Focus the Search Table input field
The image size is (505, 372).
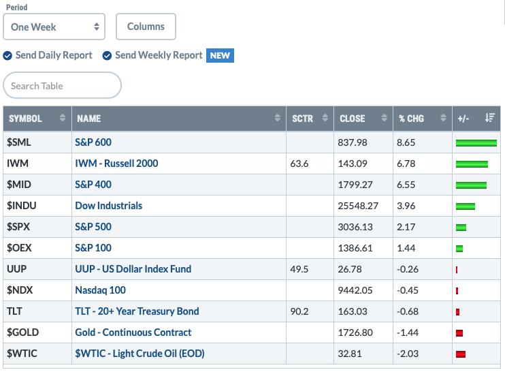(x=62, y=85)
